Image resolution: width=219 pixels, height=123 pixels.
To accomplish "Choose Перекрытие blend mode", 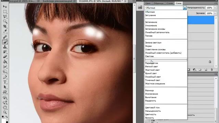I will (166, 63).
